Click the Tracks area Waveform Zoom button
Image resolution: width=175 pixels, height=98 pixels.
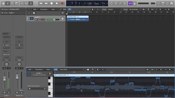[144, 10]
